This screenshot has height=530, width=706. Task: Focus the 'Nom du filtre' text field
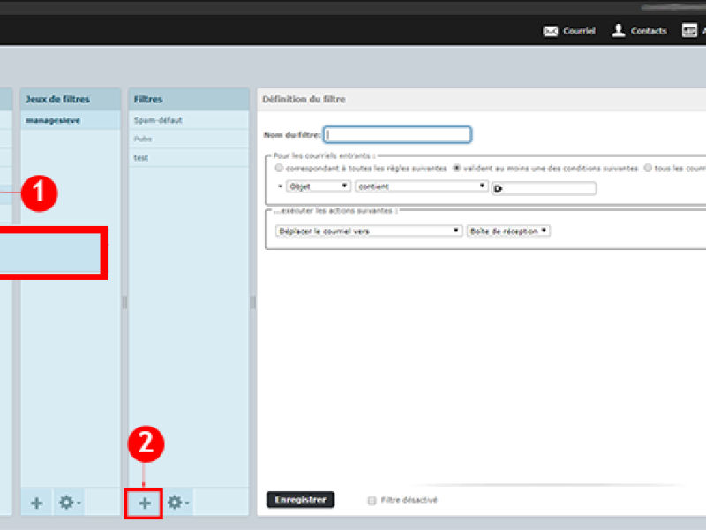pyautogui.click(x=398, y=135)
